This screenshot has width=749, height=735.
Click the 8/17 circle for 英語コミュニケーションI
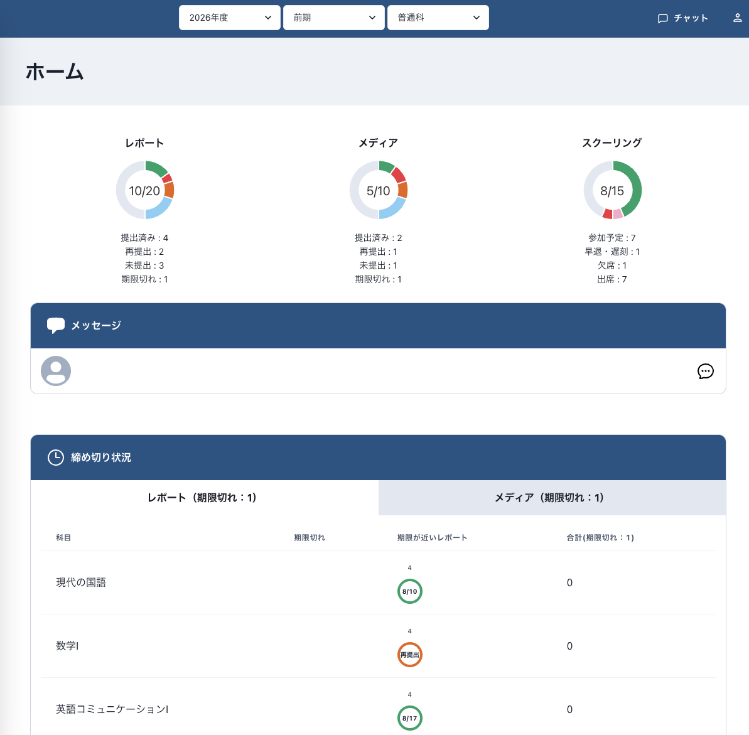pos(410,718)
